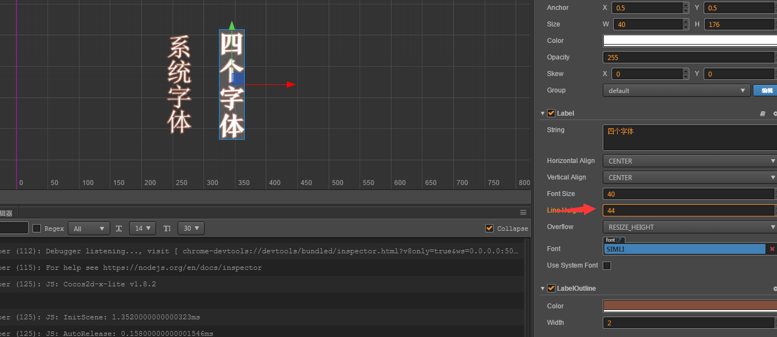
Task: Open the console font size 14 dropdown
Action: [142, 228]
